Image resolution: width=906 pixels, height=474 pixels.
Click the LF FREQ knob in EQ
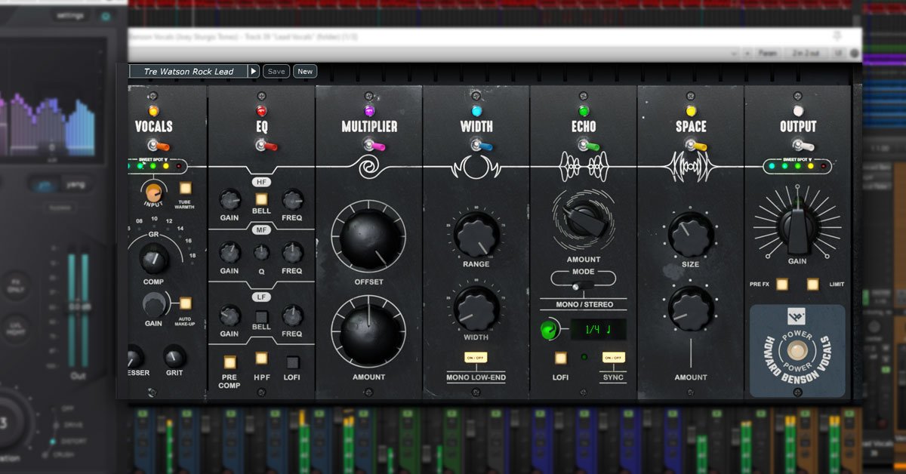[293, 315]
